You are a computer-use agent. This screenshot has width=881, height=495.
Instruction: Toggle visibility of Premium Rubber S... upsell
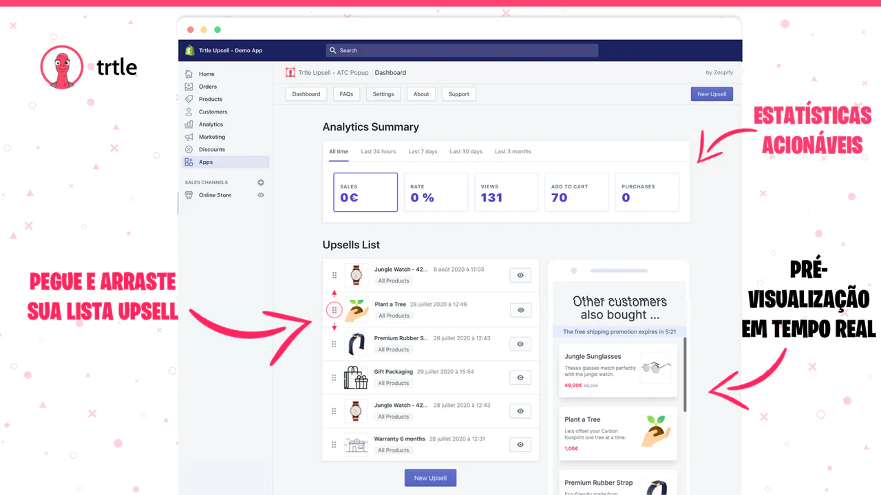[x=520, y=344]
